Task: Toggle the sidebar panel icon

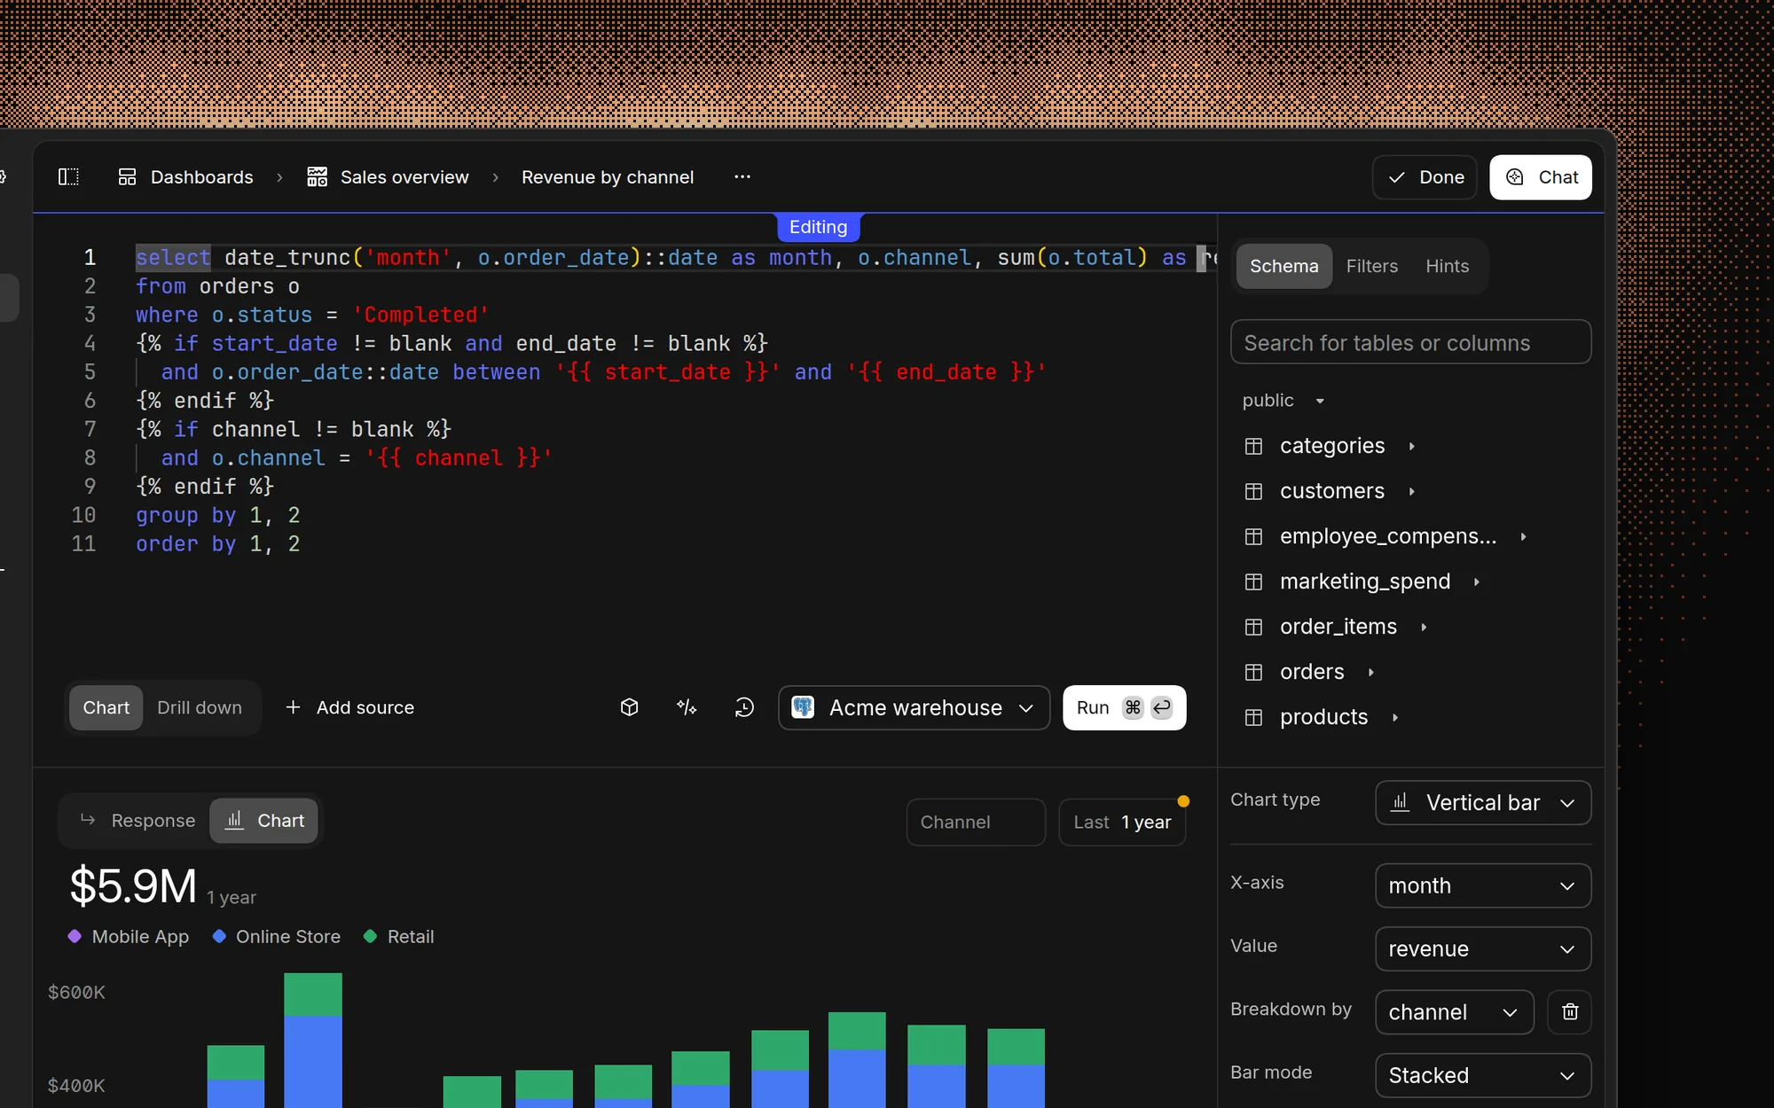Action: click(x=68, y=177)
